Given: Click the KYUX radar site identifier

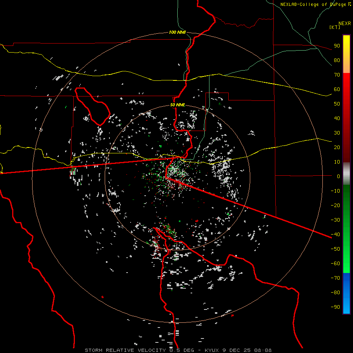Looking at the screenshot, I should coord(213,350).
